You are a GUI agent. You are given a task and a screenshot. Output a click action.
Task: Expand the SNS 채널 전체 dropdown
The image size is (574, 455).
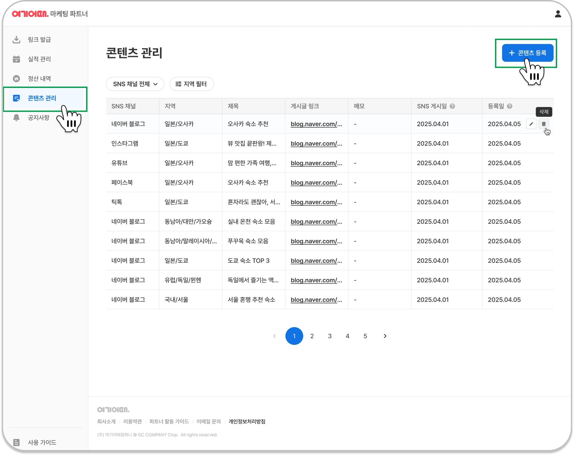tap(135, 84)
